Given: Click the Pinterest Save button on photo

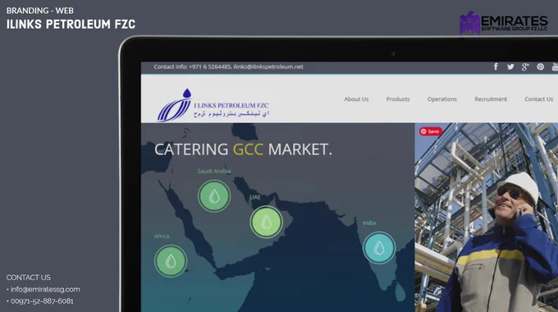Looking at the screenshot, I should click(x=431, y=131).
